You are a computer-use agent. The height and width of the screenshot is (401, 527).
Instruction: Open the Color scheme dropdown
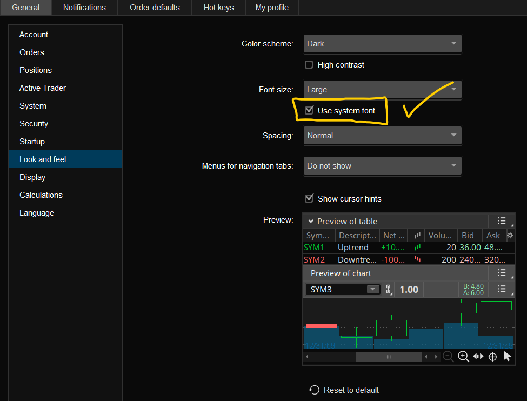(382, 44)
